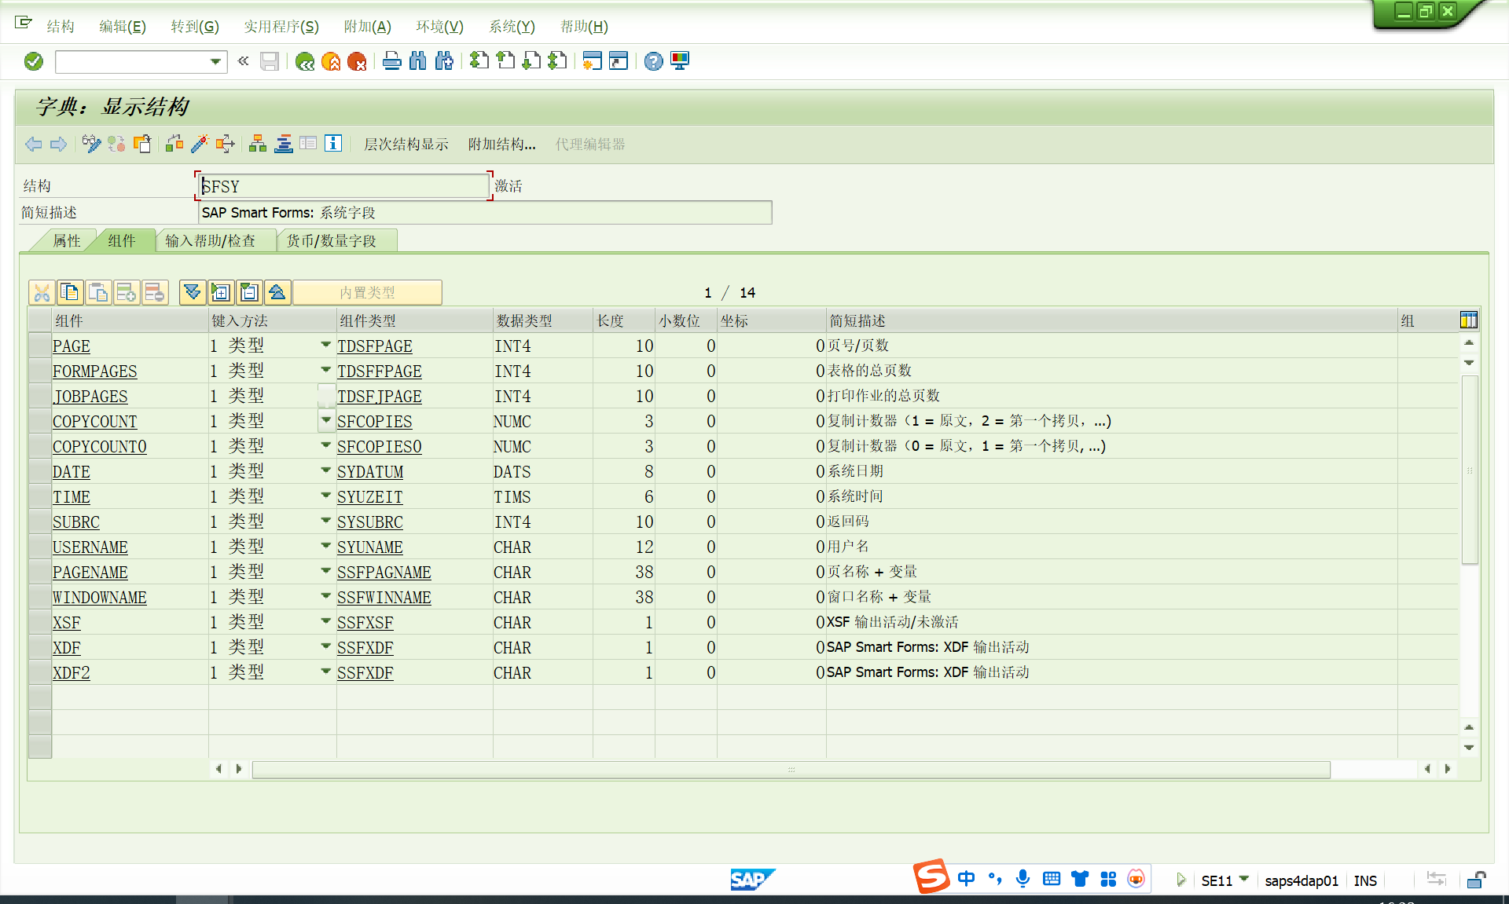Image resolution: width=1509 pixels, height=904 pixels.
Task: Open Help with the question mark icon
Action: tap(654, 61)
